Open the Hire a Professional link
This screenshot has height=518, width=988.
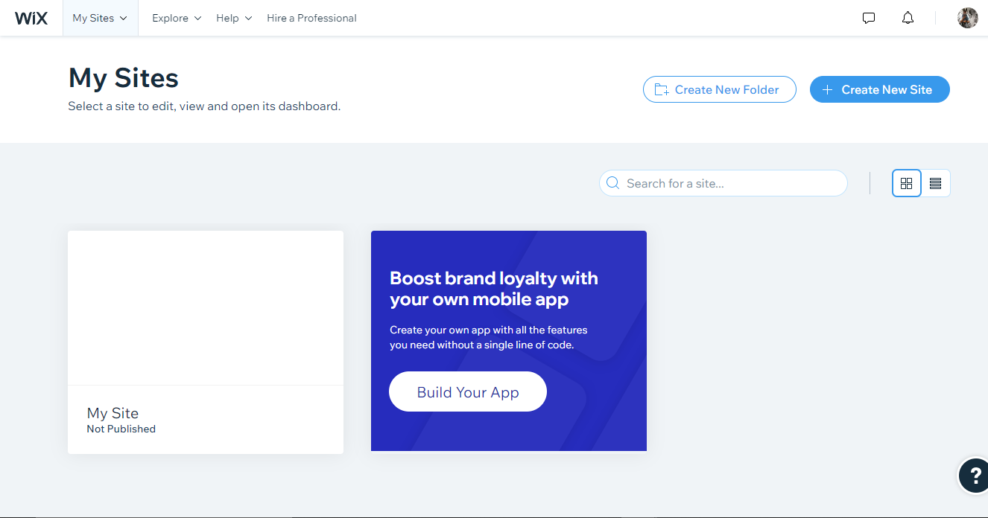coord(311,18)
